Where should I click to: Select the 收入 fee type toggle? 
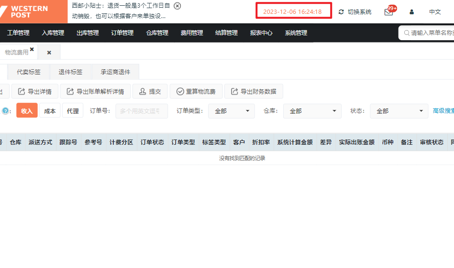coord(27,111)
